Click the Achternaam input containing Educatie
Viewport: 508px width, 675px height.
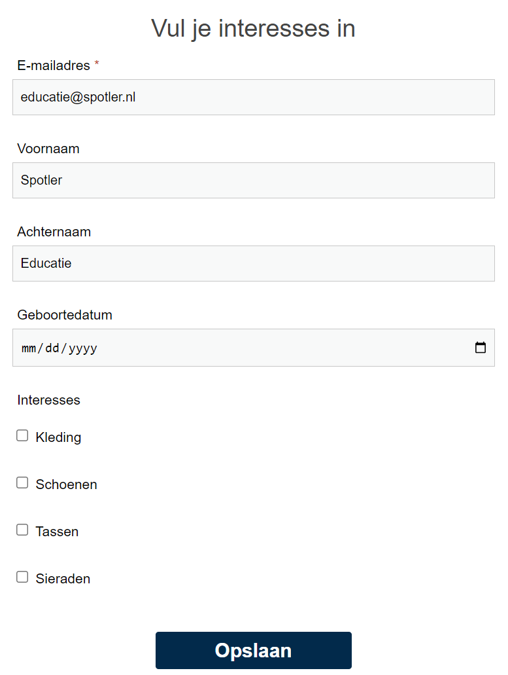pyautogui.click(x=254, y=263)
